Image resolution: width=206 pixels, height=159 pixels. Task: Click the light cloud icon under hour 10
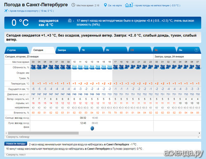coord(74,67)
